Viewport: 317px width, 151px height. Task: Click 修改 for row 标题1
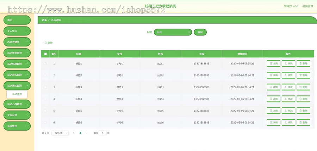(288, 63)
